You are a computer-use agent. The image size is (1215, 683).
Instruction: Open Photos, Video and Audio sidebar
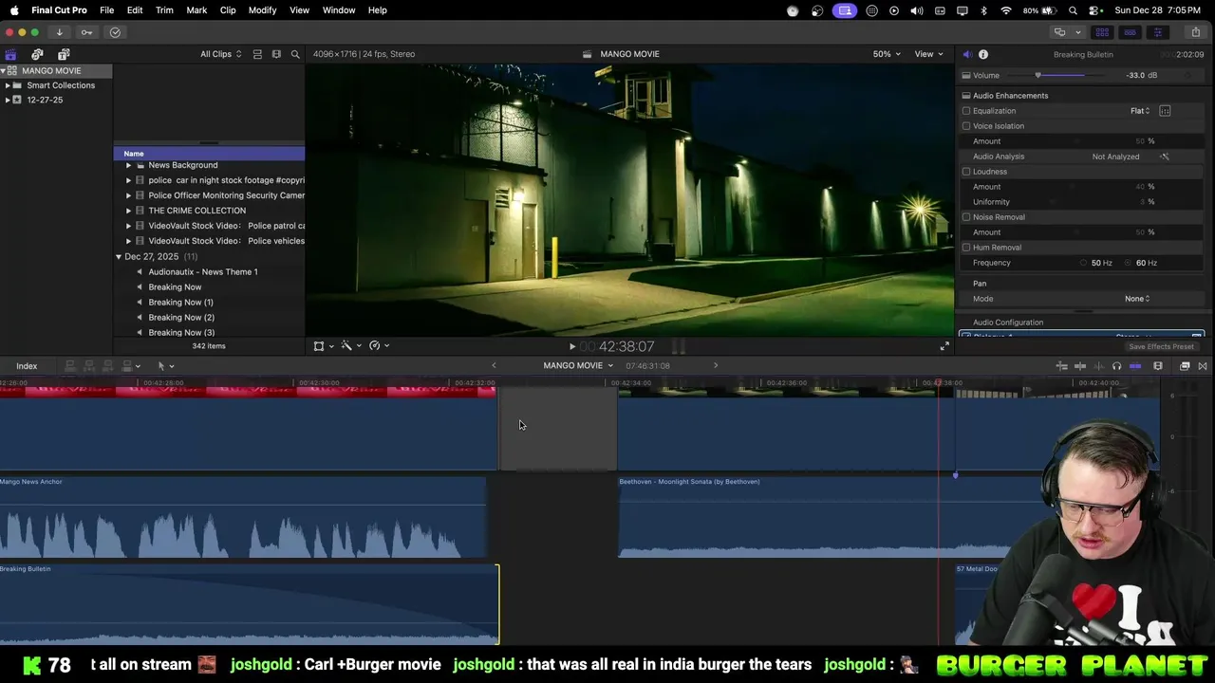(x=37, y=54)
